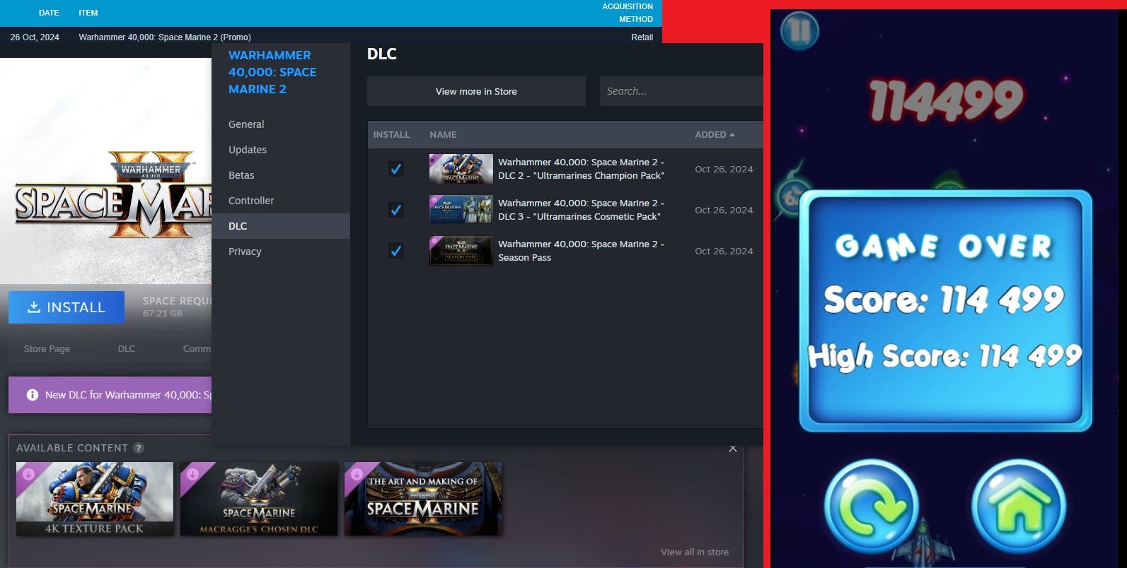Open View all in store link
1127x568 pixels.
(695, 552)
